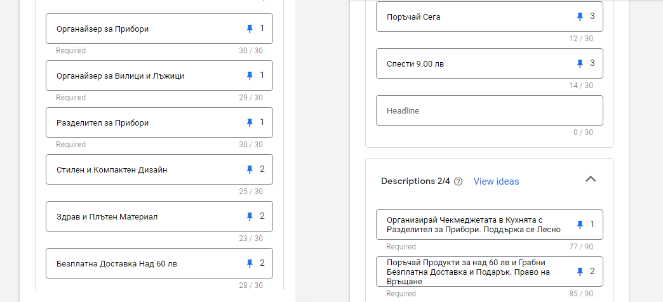The height and width of the screenshot is (302, 663).
Task: Click pin icon on Поръчай Сега headline
Action: (580, 16)
